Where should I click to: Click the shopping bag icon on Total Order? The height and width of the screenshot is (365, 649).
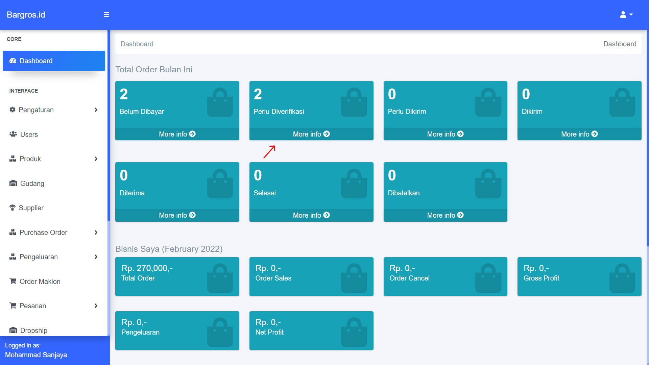click(x=220, y=278)
